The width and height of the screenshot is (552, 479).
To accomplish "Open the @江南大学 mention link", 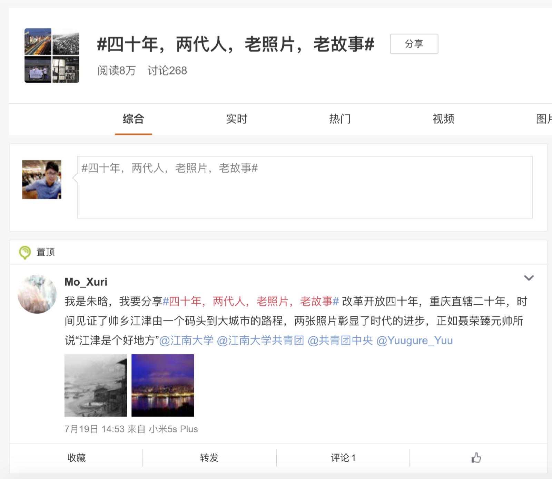I will pyautogui.click(x=186, y=340).
